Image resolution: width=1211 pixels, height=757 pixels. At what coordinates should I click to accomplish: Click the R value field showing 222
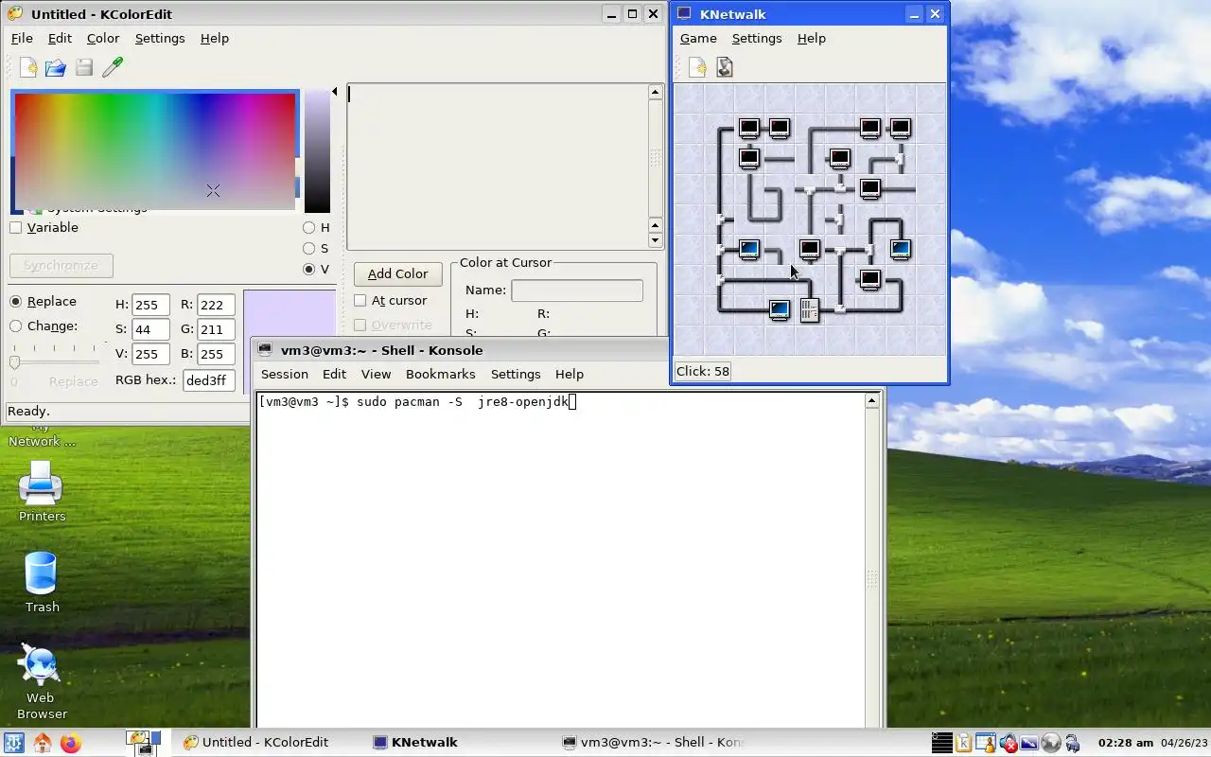216,306
